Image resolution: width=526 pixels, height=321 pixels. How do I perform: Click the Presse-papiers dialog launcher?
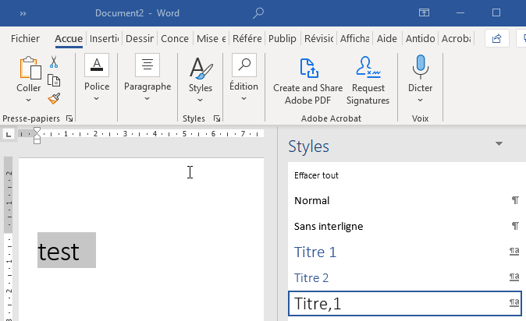pyautogui.click(x=69, y=118)
